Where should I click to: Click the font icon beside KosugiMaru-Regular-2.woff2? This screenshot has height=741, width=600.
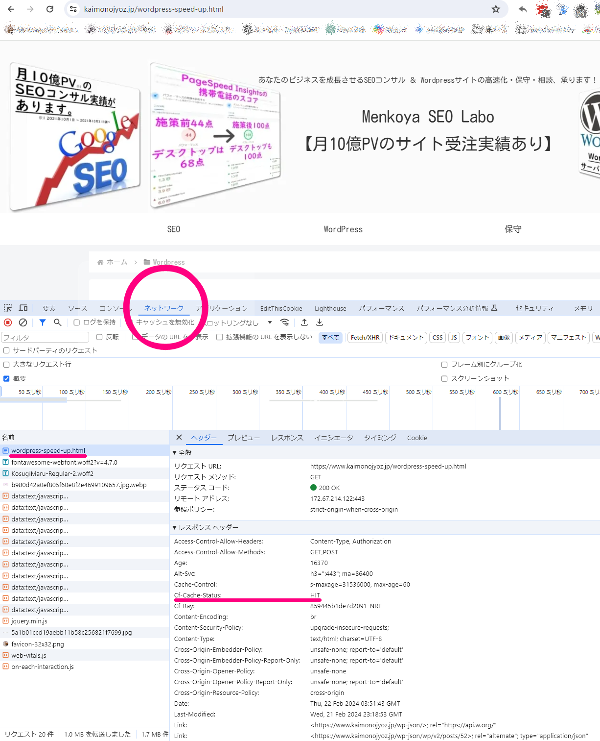[x=5, y=473]
